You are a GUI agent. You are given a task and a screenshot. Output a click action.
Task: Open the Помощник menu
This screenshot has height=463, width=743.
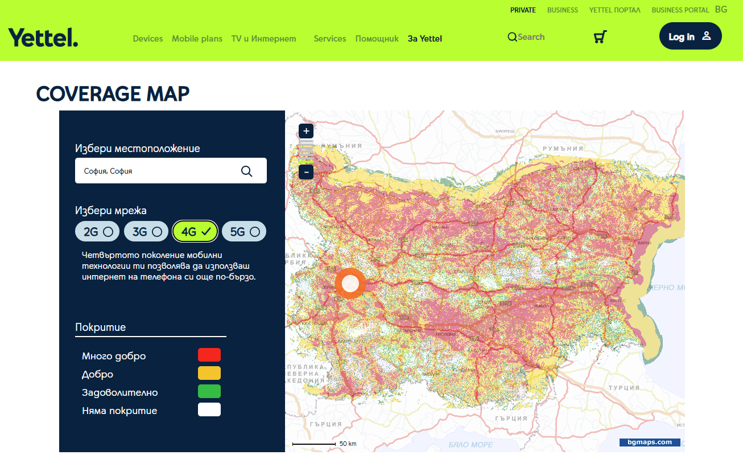point(377,39)
